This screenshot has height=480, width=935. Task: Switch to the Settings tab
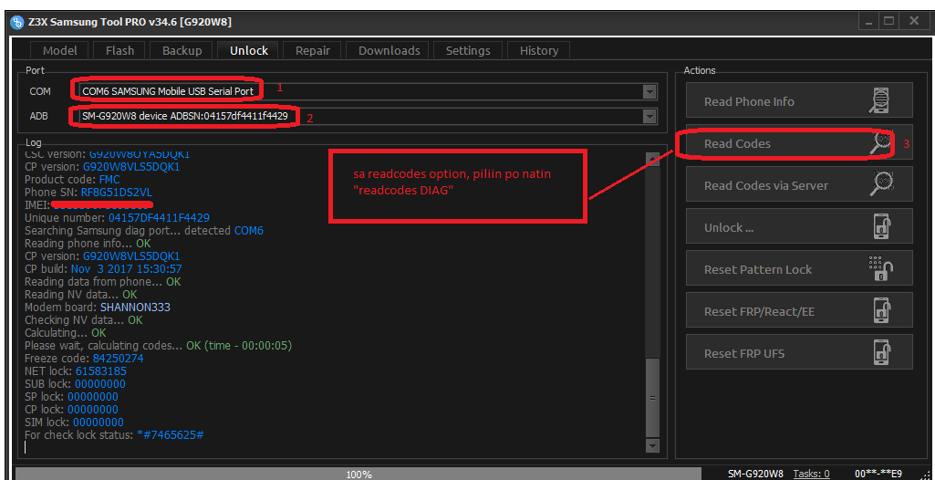pos(468,51)
